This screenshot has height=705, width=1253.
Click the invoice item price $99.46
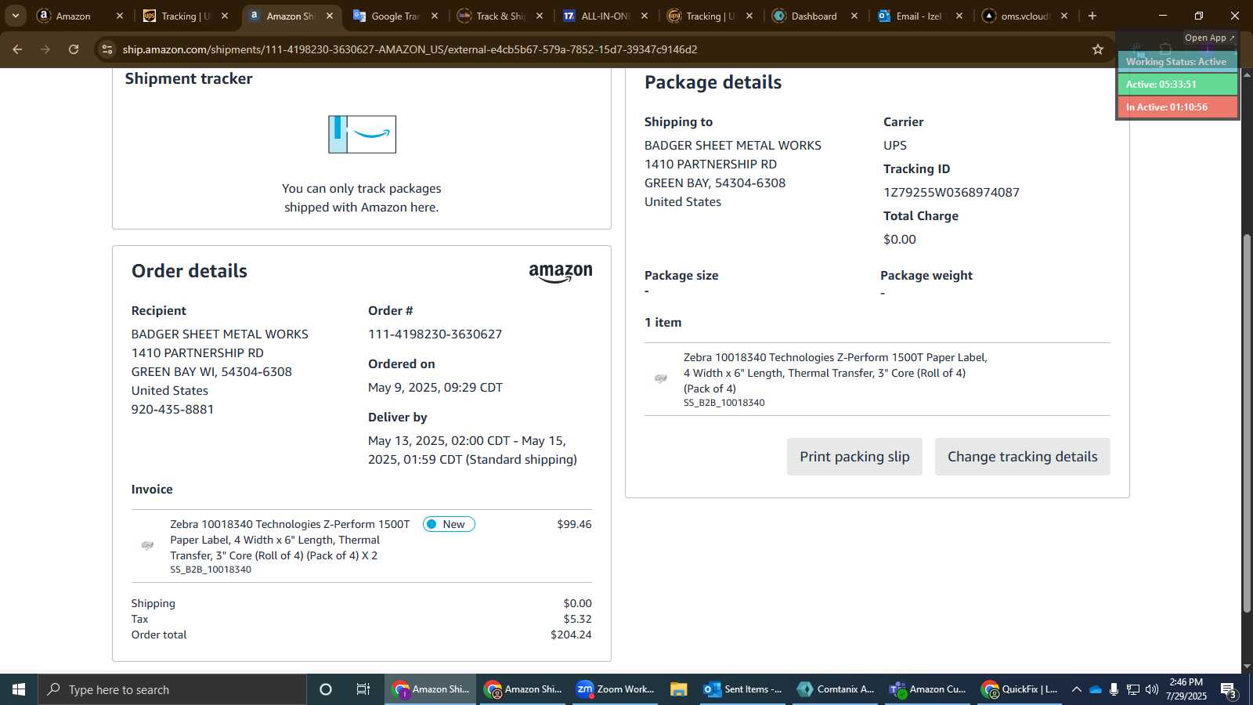(x=574, y=524)
